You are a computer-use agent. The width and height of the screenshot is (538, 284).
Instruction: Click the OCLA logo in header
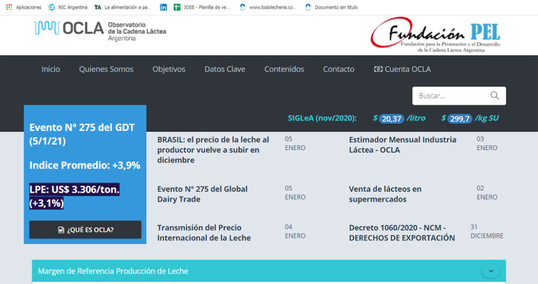tap(100, 30)
